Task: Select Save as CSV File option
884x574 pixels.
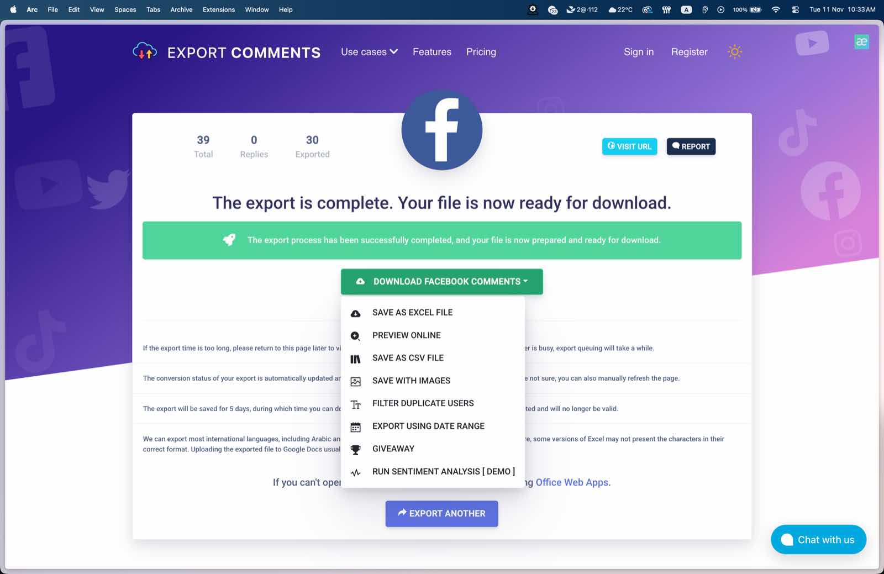Action: pyautogui.click(x=408, y=358)
